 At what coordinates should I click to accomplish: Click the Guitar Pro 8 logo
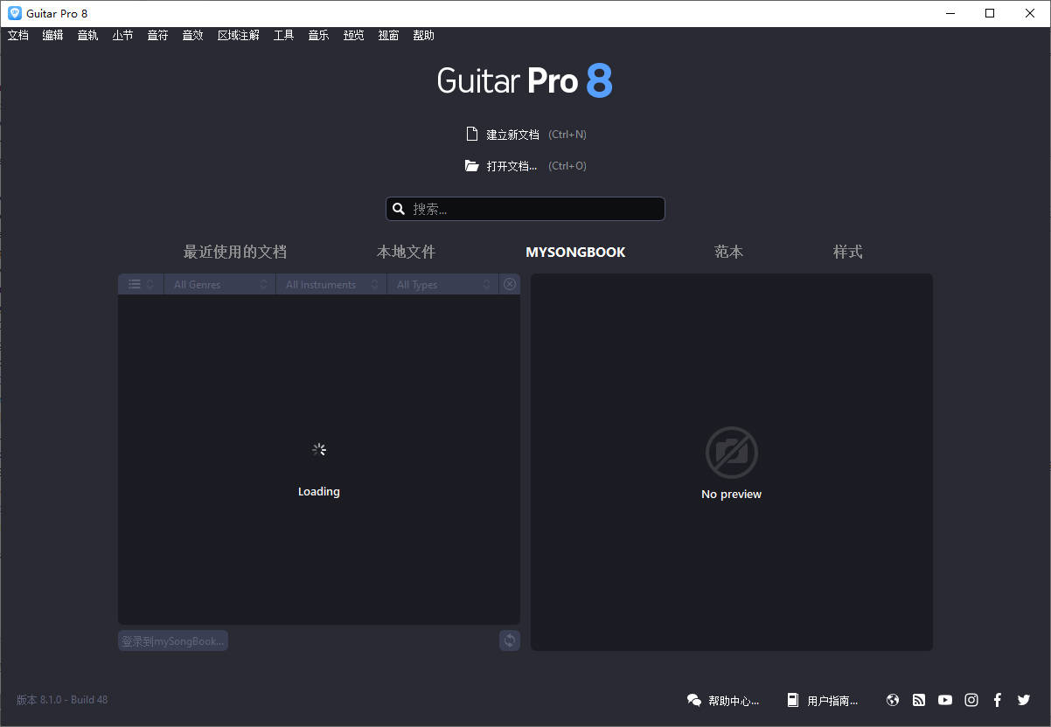click(x=525, y=80)
